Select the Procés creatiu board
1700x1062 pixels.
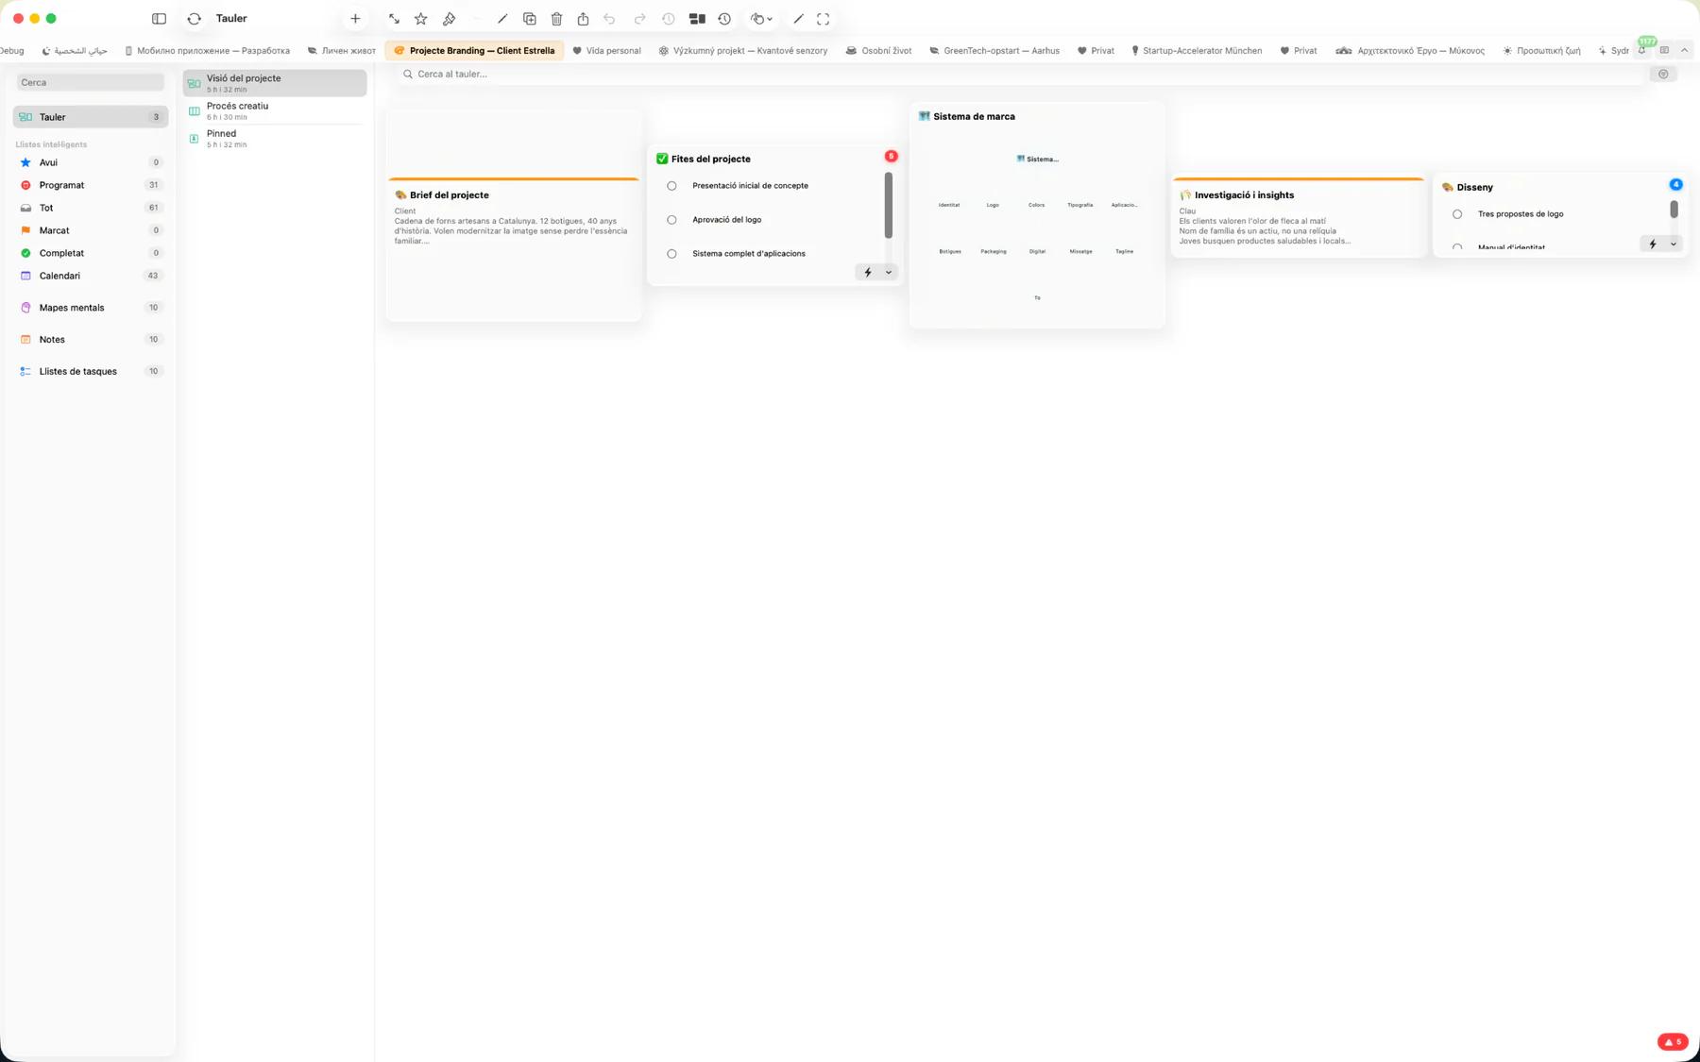tap(275, 110)
